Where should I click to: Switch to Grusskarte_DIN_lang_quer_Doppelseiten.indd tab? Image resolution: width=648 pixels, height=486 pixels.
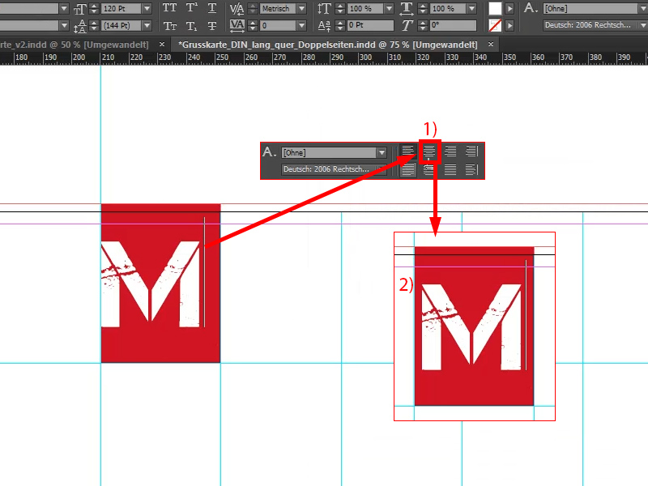pyautogui.click(x=328, y=45)
